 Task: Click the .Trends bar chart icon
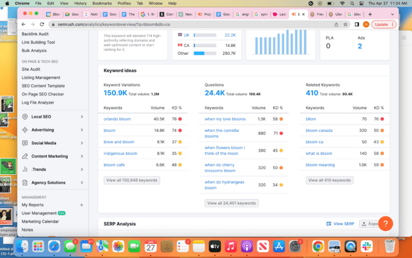[25, 169]
